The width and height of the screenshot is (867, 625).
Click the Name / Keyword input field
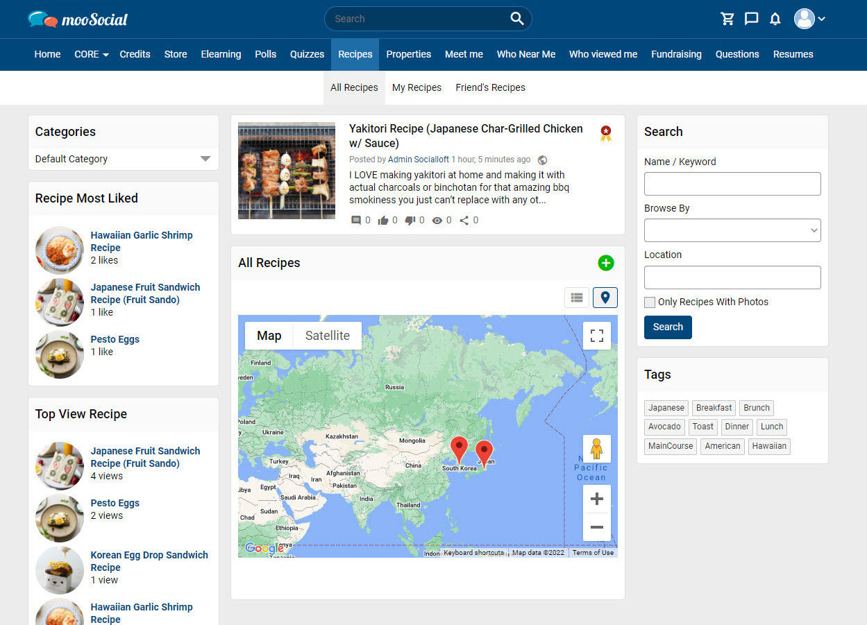[732, 184]
